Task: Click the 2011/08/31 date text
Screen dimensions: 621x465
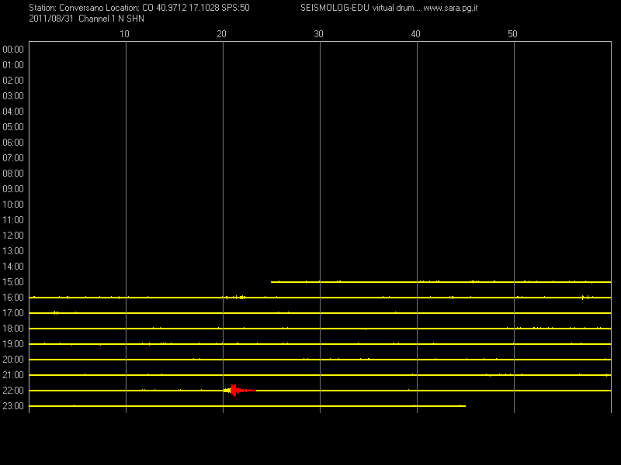Action: [51, 19]
